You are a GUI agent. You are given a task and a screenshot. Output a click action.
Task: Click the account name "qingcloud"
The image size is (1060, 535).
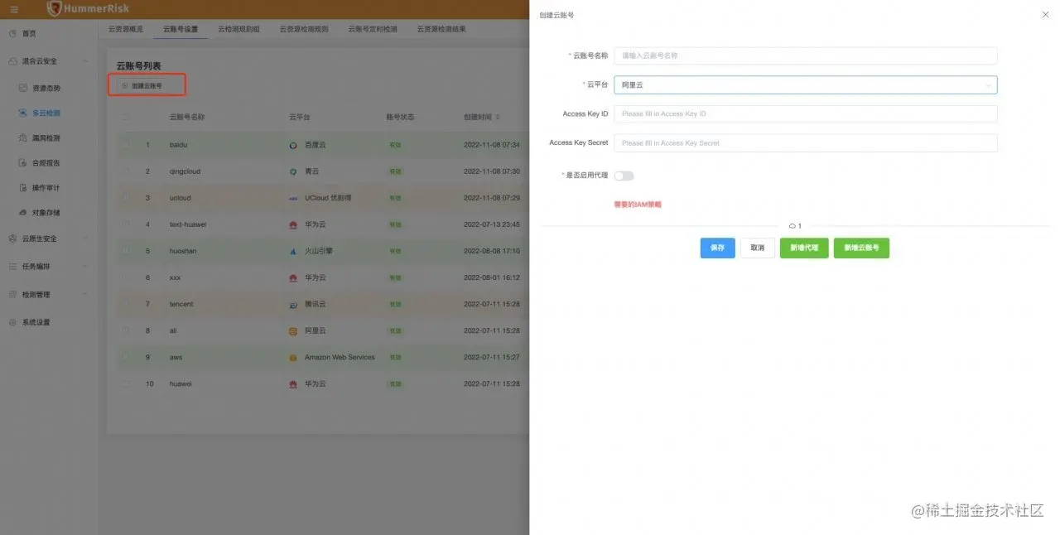coord(185,171)
